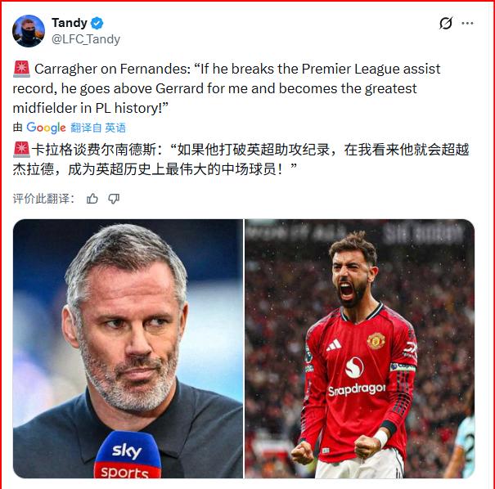
Task: Click the Google logo in translation line
Action: (46, 128)
